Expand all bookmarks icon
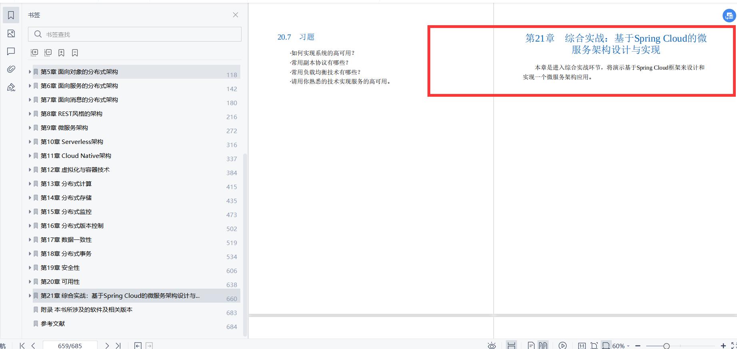The height and width of the screenshot is (349, 737). (x=34, y=53)
